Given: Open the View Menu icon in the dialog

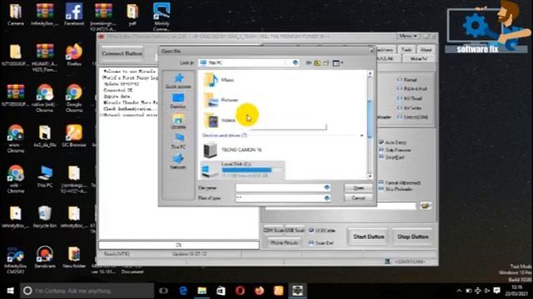Looking at the screenshot, I should [337, 63].
